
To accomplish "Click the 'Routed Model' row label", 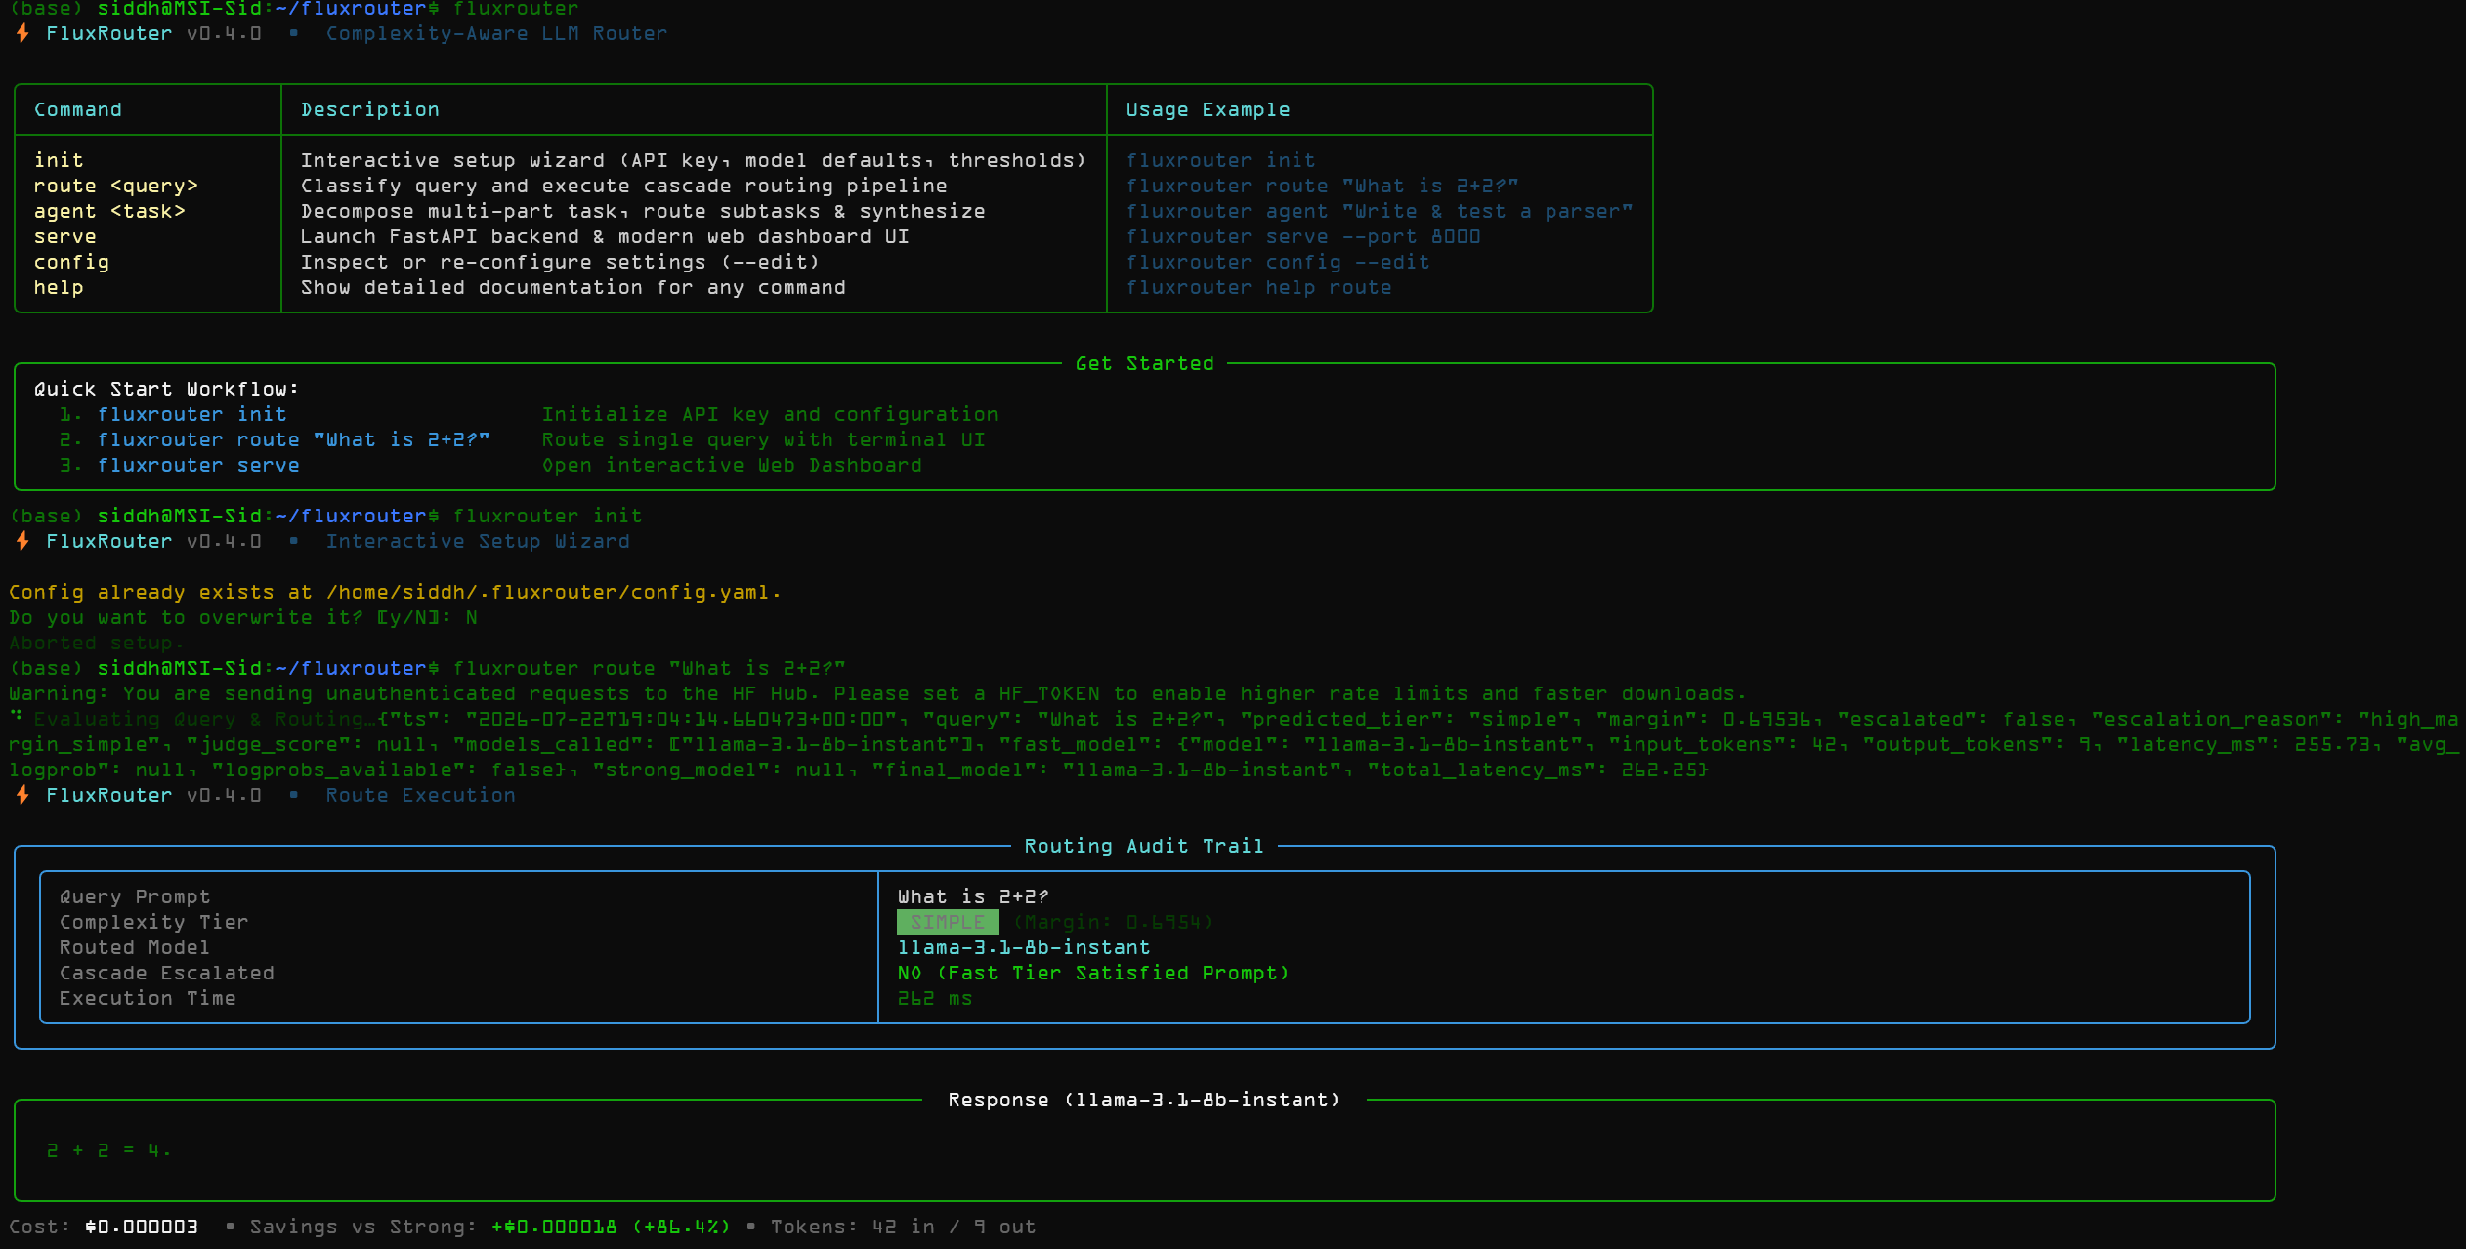I will point(135,947).
